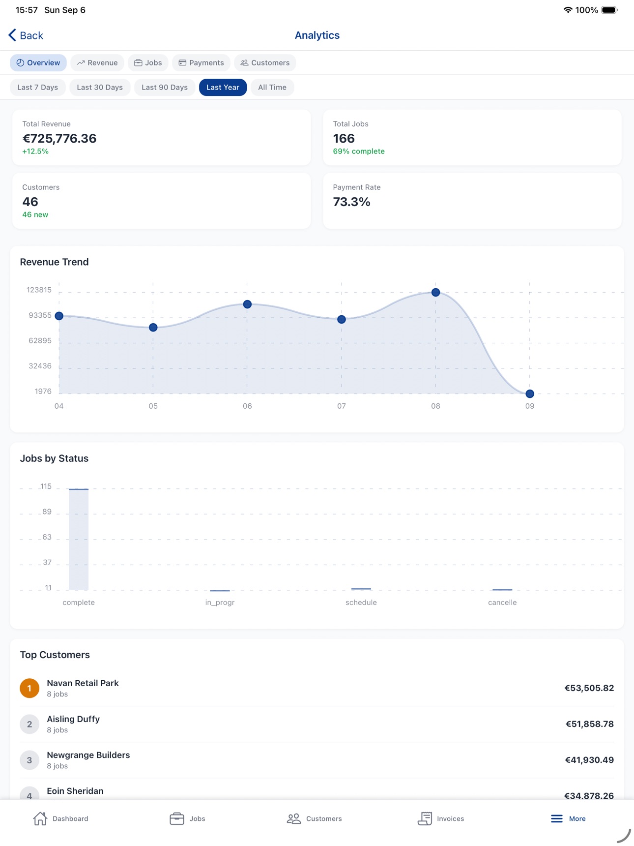634x846 pixels.
Task: Switch to the Jobs analytics tab
Action: [x=148, y=62]
